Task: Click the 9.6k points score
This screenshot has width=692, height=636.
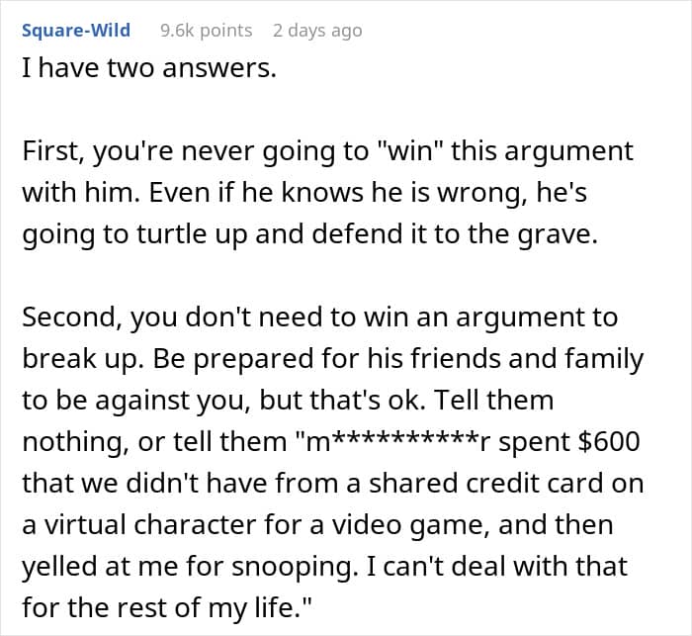Action: (x=206, y=31)
